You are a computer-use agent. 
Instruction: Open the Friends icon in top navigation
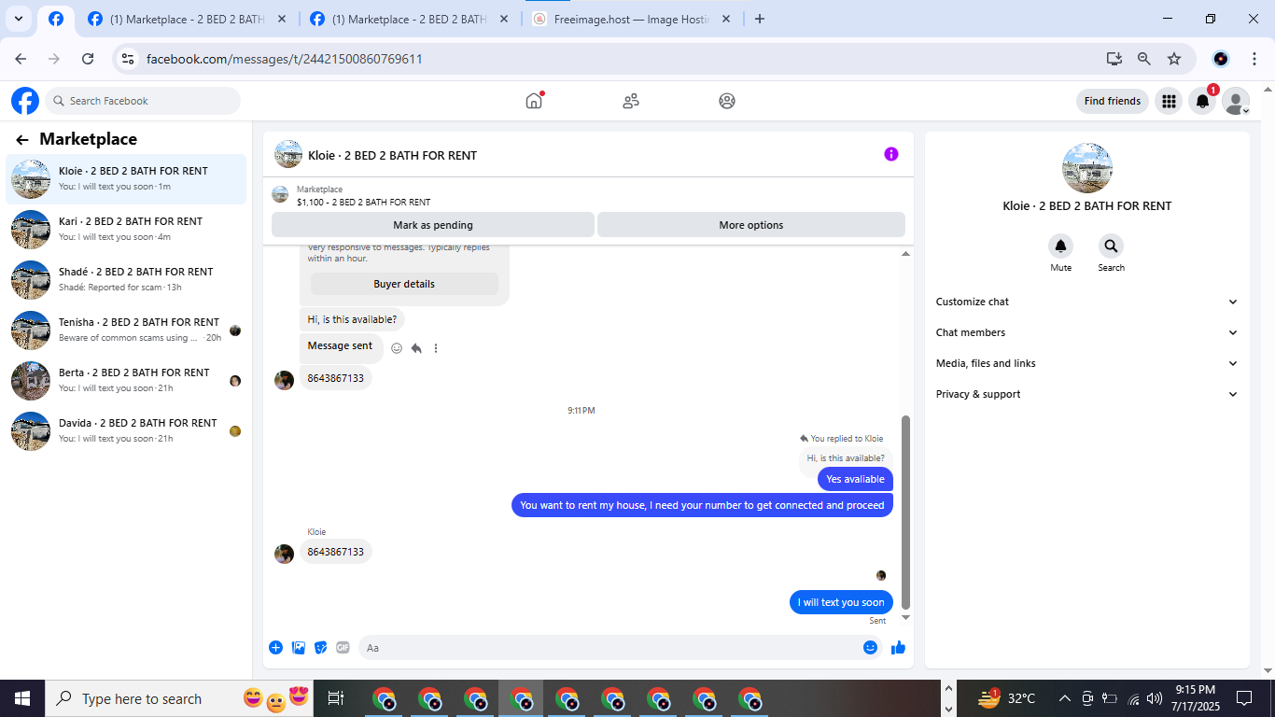(x=631, y=101)
